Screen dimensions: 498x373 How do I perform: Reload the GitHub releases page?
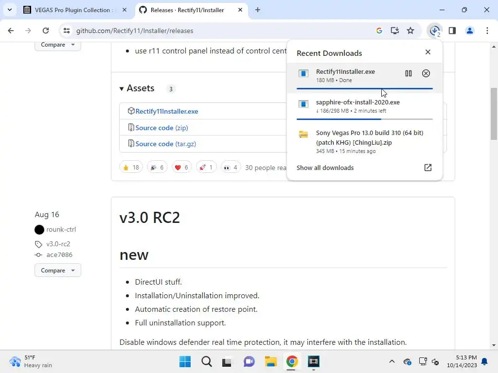point(46,31)
